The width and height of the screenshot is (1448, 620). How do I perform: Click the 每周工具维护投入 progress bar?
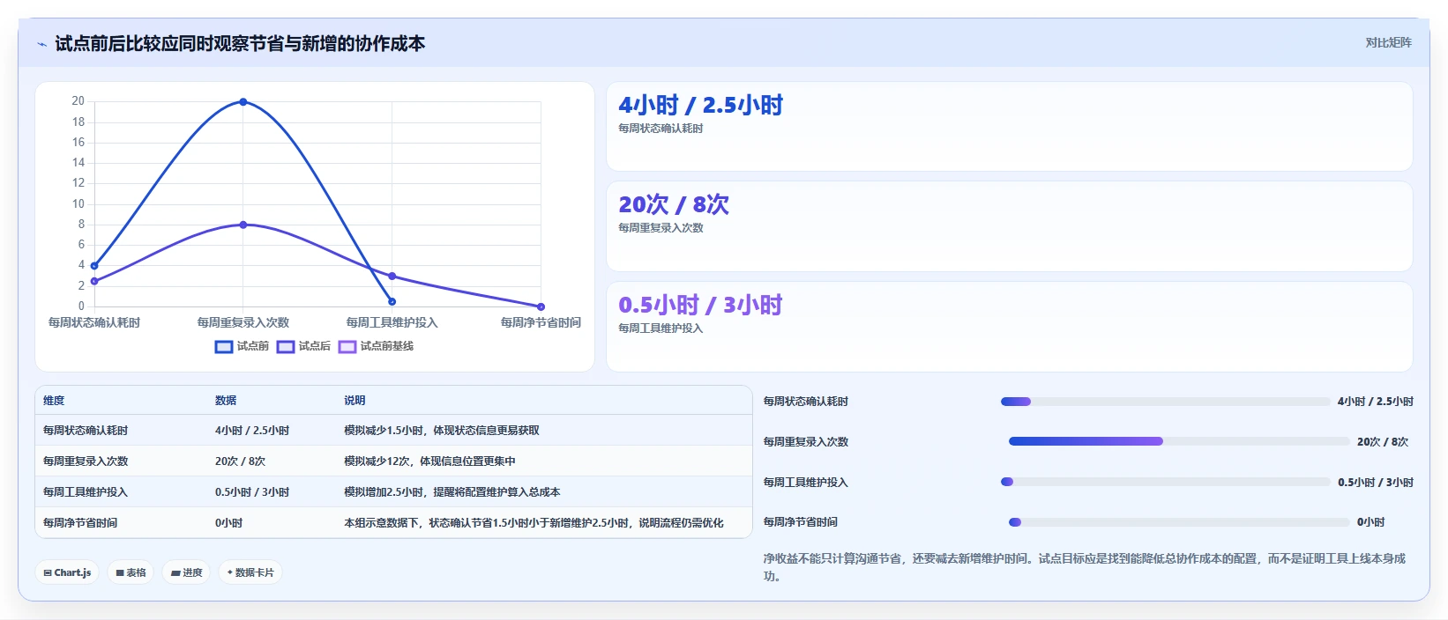pyautogui.click(x=1166, y=482)
